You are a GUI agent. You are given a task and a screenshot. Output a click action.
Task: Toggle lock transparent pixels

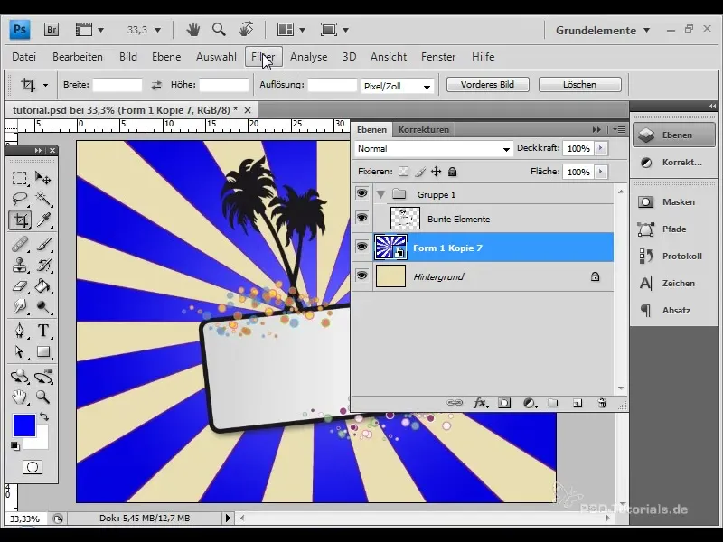tap(403, 172)
